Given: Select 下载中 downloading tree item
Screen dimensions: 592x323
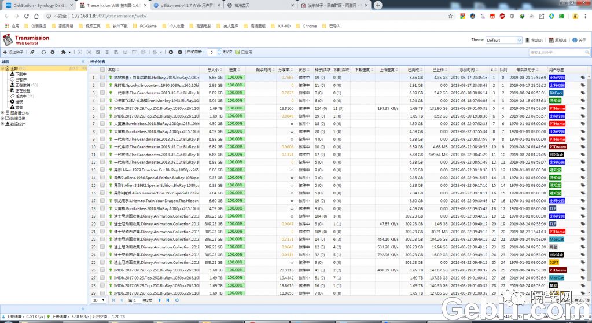Looking at the screenshot, I should (18, 74).
